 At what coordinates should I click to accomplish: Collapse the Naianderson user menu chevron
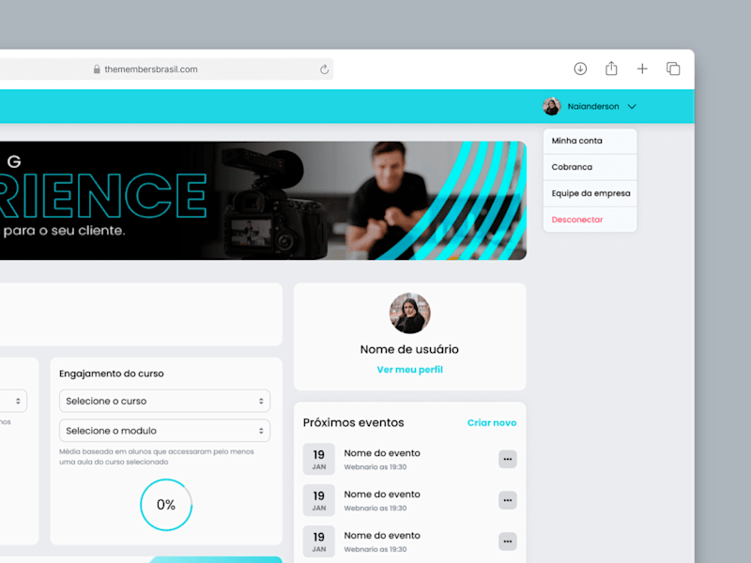(x=632, y=107)
